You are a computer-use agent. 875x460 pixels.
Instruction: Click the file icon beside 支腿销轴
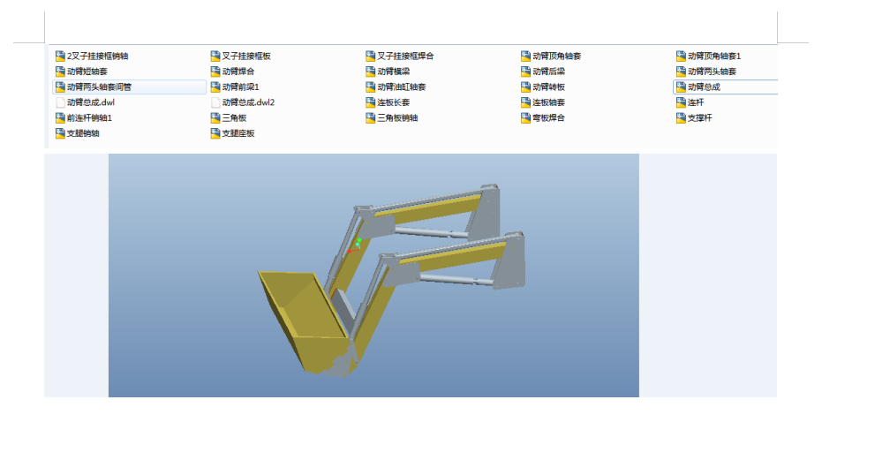tap(60, 133)
